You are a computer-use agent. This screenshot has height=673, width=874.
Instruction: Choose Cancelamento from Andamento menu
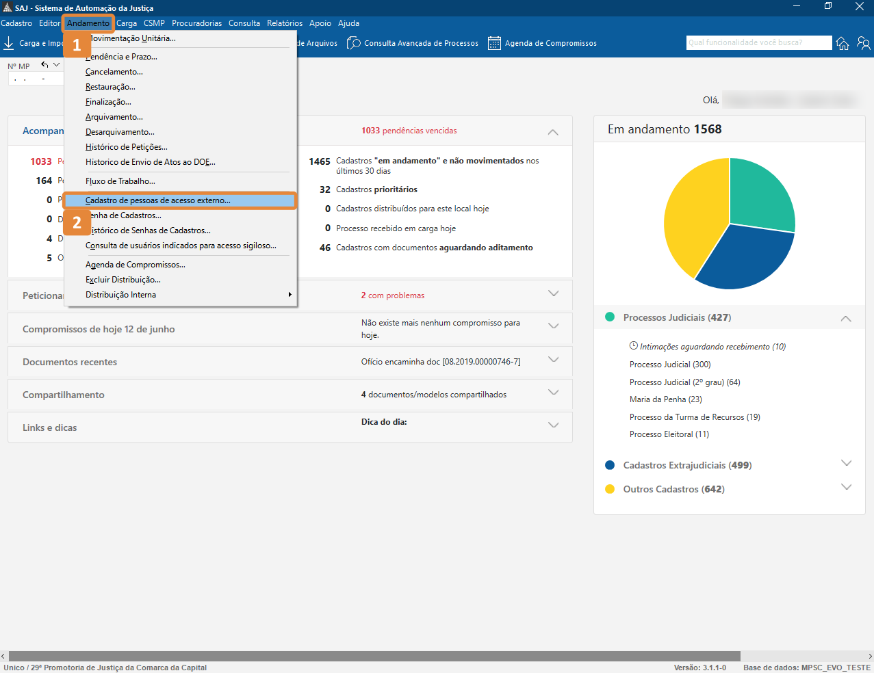click(180, 72)
